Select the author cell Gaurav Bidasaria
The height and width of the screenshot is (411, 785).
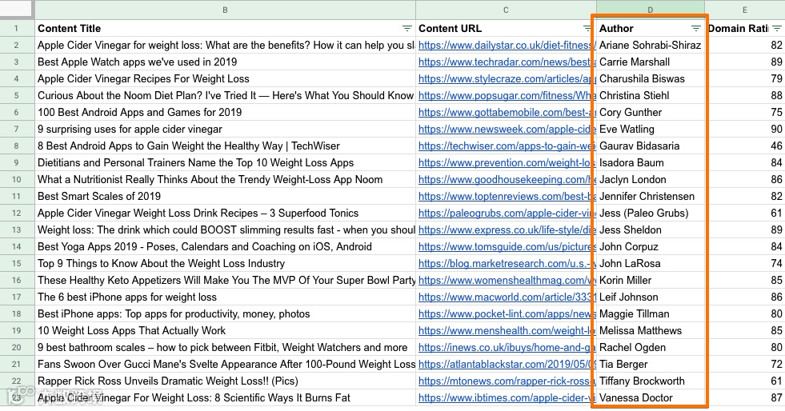coord(651,146)
